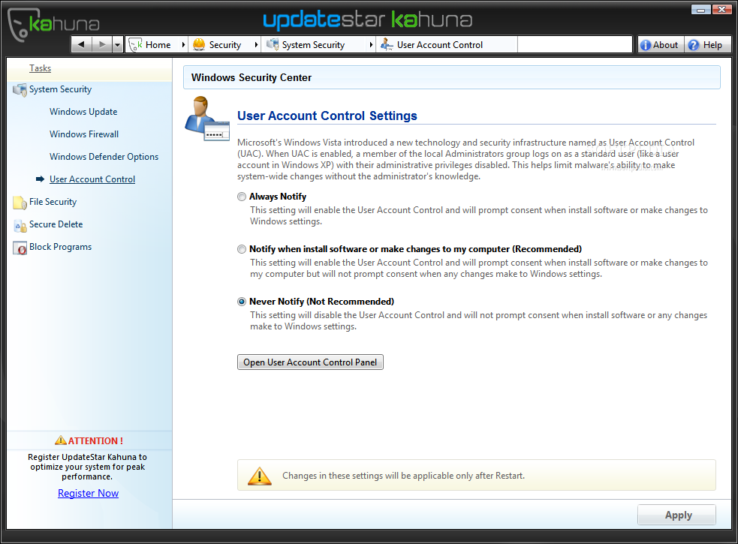Screen dimensions: 738x544
Task: Click the User Account Control breadcrumb icon
Action: point(387,45)
